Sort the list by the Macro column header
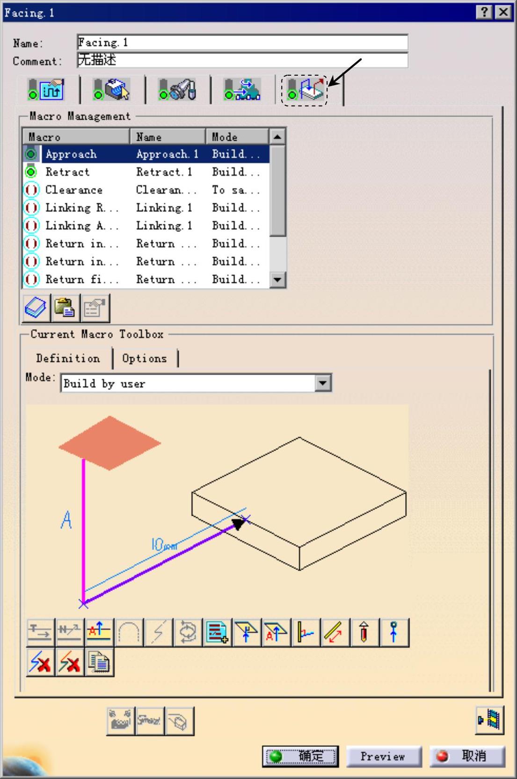 point(76,137)
